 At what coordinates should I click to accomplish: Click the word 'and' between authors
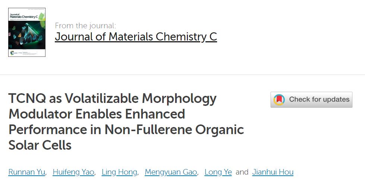click(x=242, y=172)
